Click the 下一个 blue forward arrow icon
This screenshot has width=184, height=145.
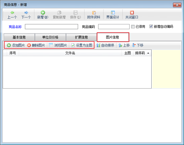pos(26,13)
